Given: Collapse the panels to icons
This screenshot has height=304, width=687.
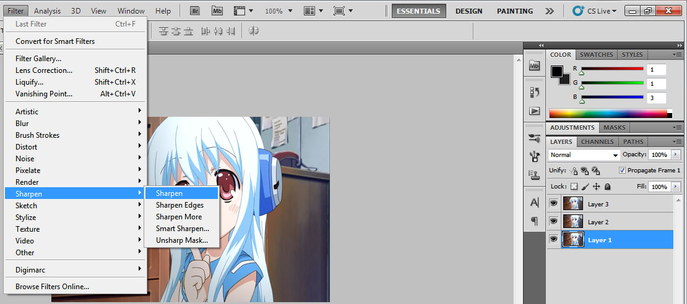Looking at the screenshot, I should (680, 45).
